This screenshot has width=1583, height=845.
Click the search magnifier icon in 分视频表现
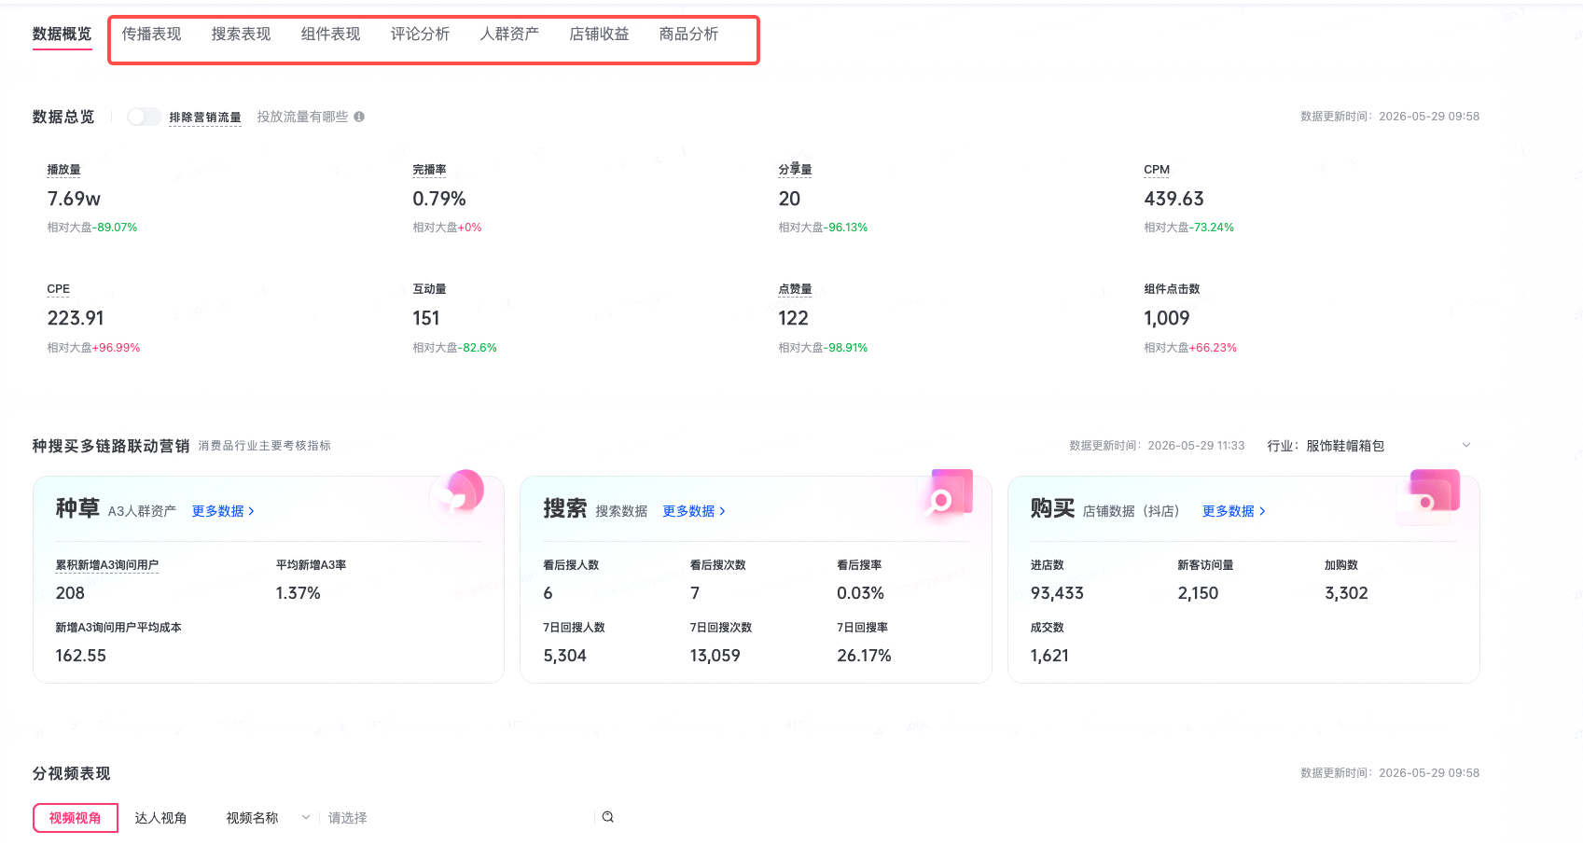tap(608, 817)
